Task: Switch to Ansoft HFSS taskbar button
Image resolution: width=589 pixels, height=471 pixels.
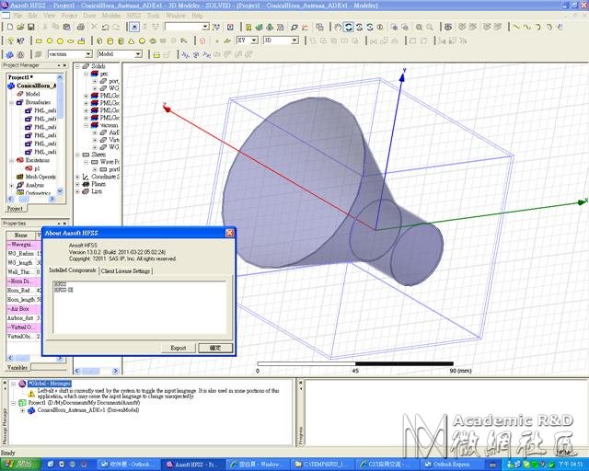Action: [192, 465]
